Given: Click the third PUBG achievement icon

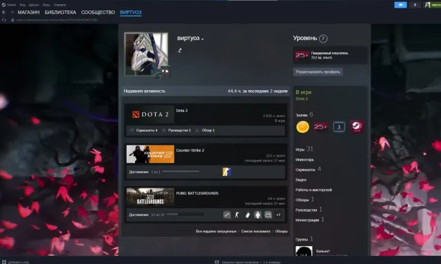Looking at the screenshot, I should pos(247,215).
